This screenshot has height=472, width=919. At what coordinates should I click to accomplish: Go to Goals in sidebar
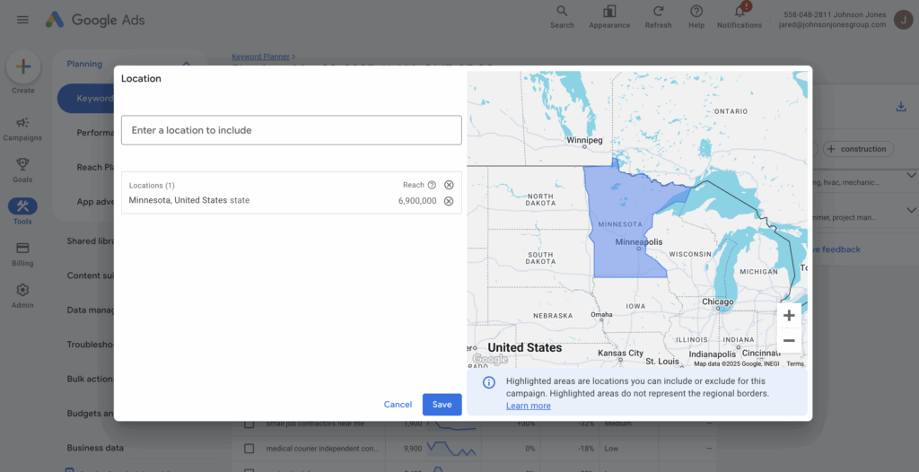(22, 170)
